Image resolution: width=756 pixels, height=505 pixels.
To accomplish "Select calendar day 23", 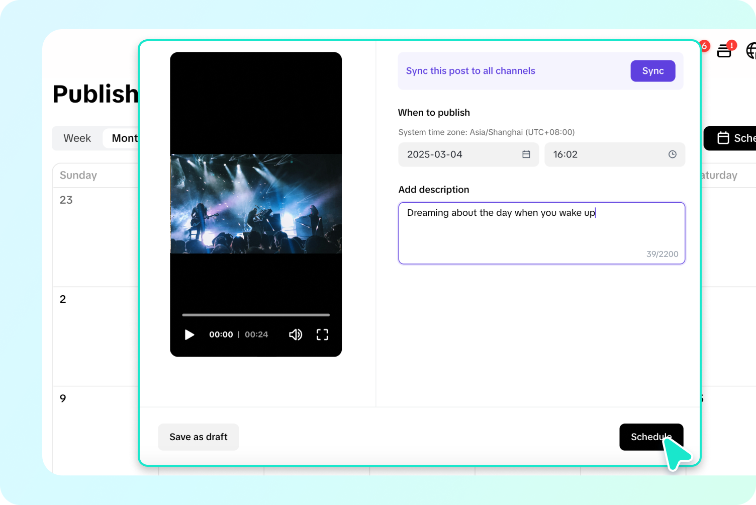I will tap(66, 200).
